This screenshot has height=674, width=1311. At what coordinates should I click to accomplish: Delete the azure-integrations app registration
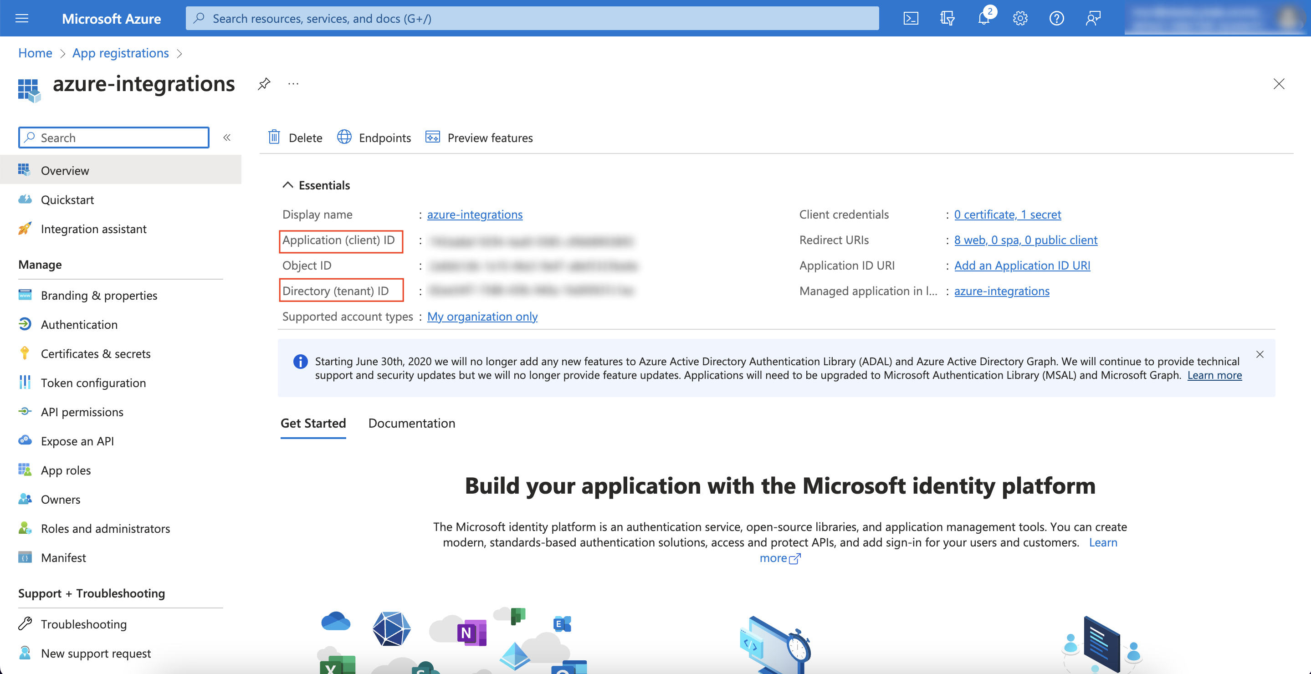click(x=295, y=138)
